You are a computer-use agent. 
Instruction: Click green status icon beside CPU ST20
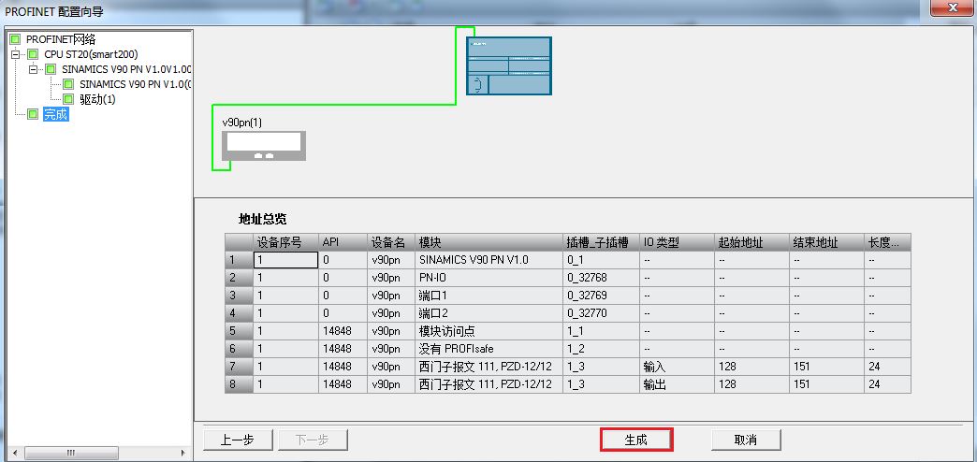33,54
